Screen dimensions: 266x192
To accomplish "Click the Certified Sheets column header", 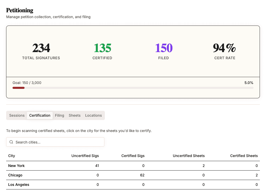I will (x=244, y=156).
